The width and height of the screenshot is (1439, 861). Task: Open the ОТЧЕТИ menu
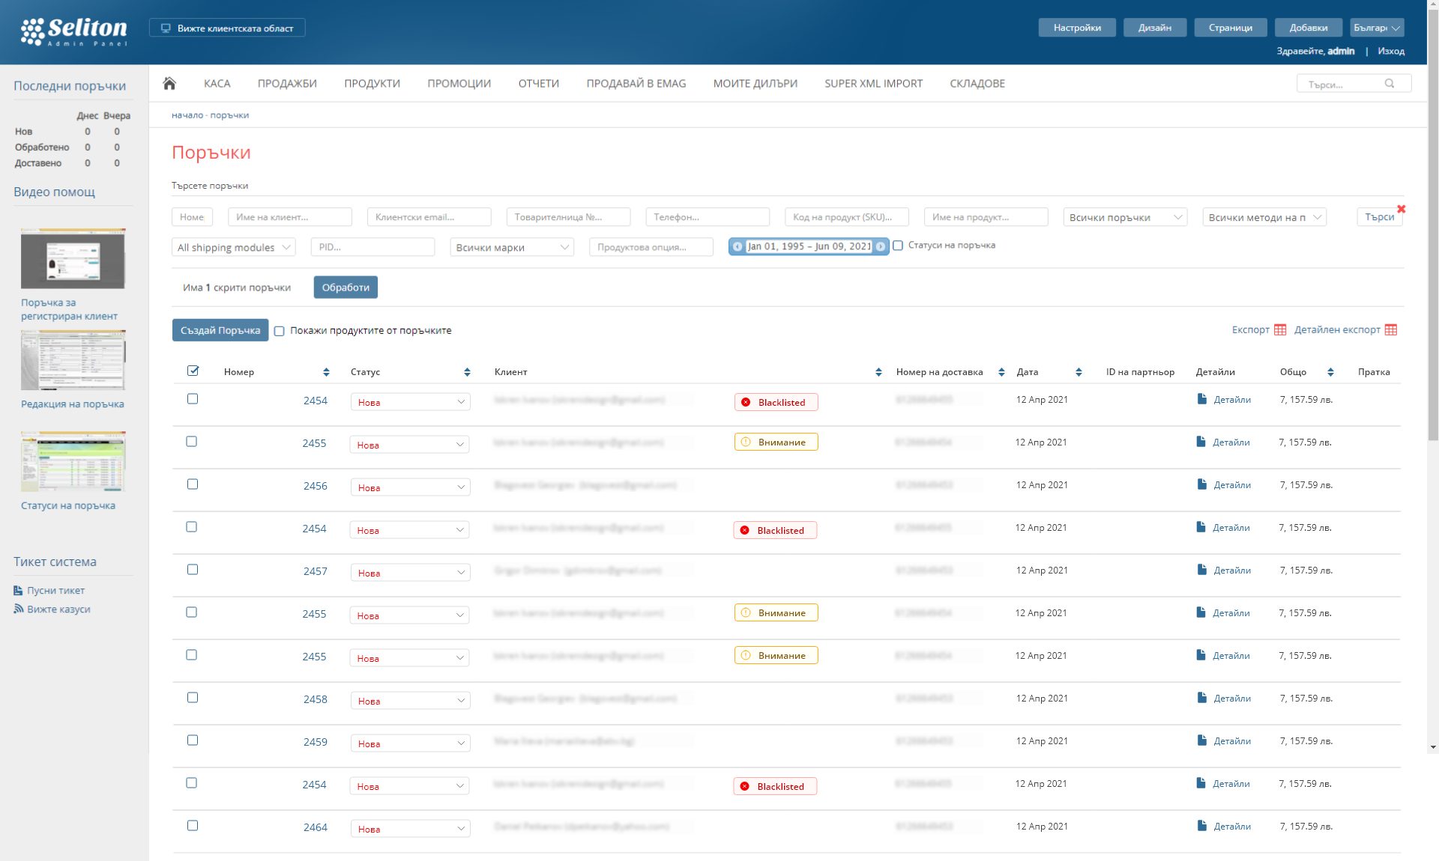point(538,84)
